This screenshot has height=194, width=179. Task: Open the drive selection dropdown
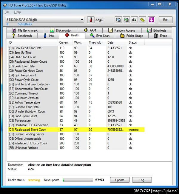[x=45, y=20]
